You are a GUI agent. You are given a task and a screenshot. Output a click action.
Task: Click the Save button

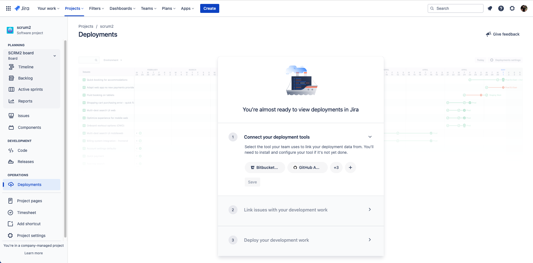252,182
